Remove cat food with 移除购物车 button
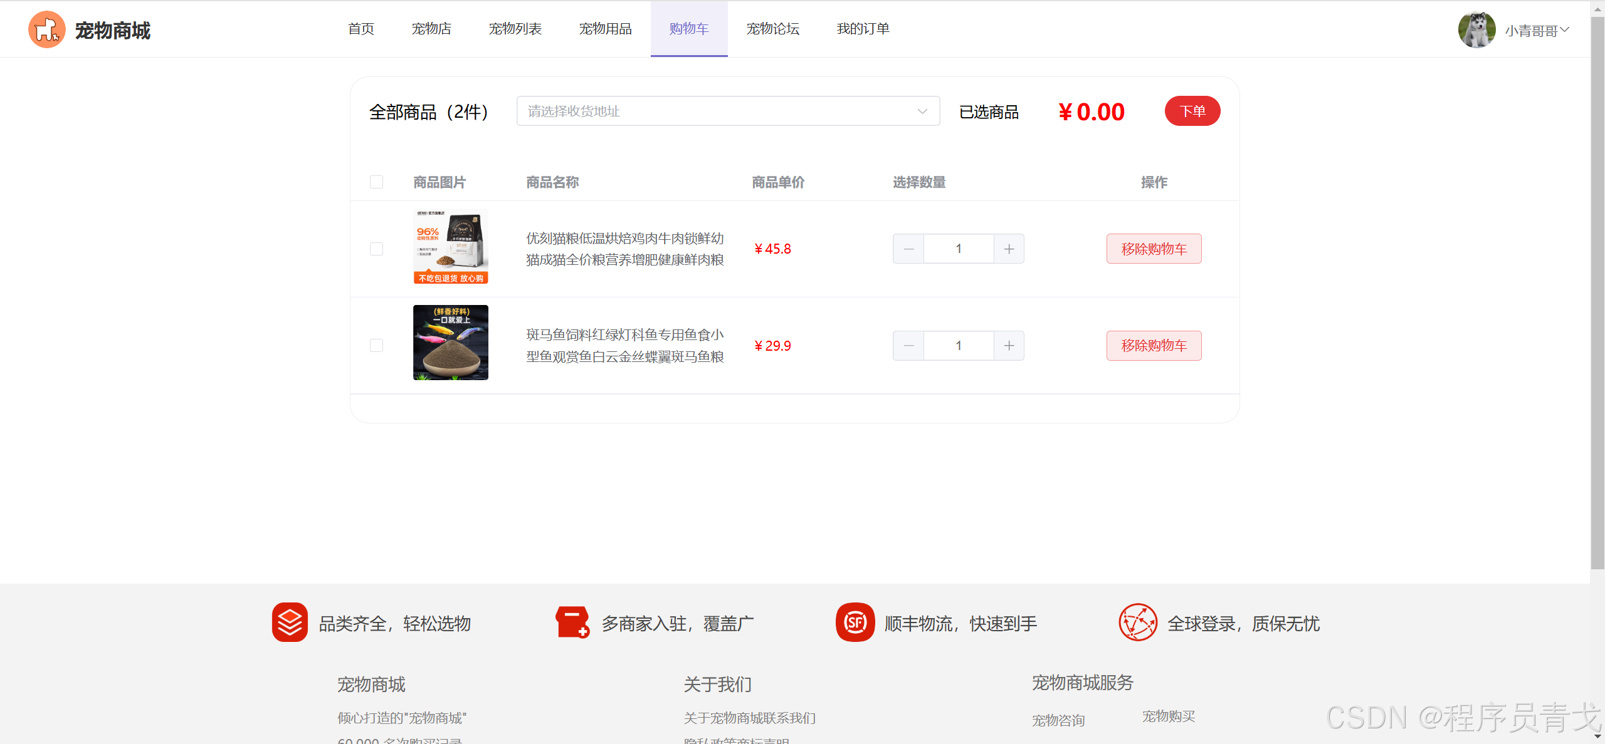Image resolution: width=1605 pixels, height=744 pixels. (x=1154, y=249)
